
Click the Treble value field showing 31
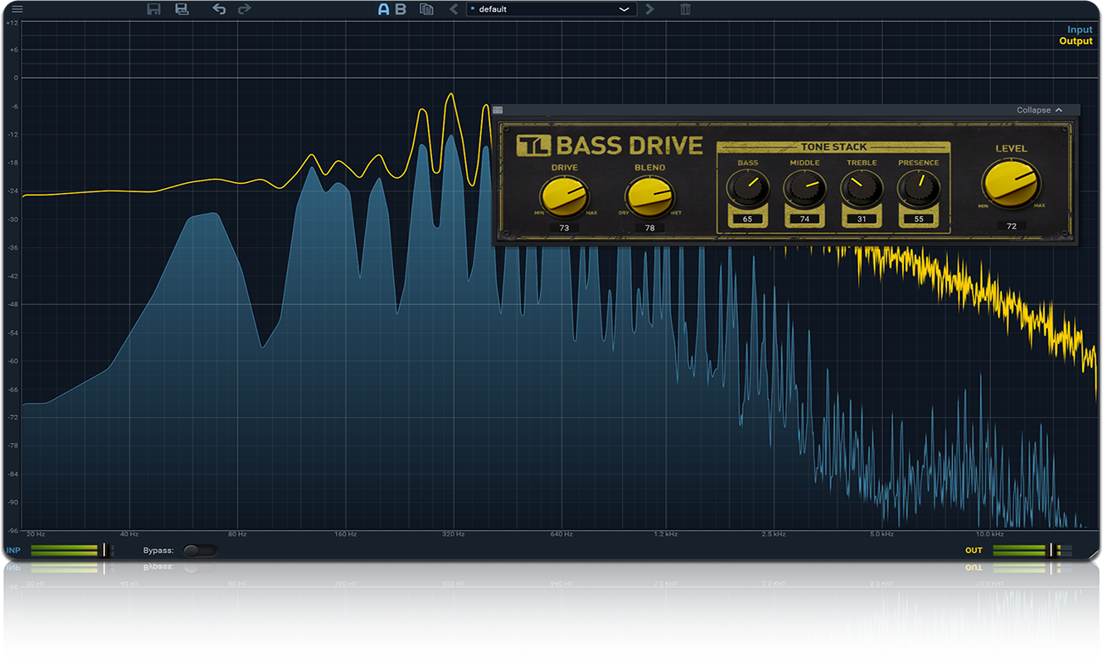pos(862,219)
